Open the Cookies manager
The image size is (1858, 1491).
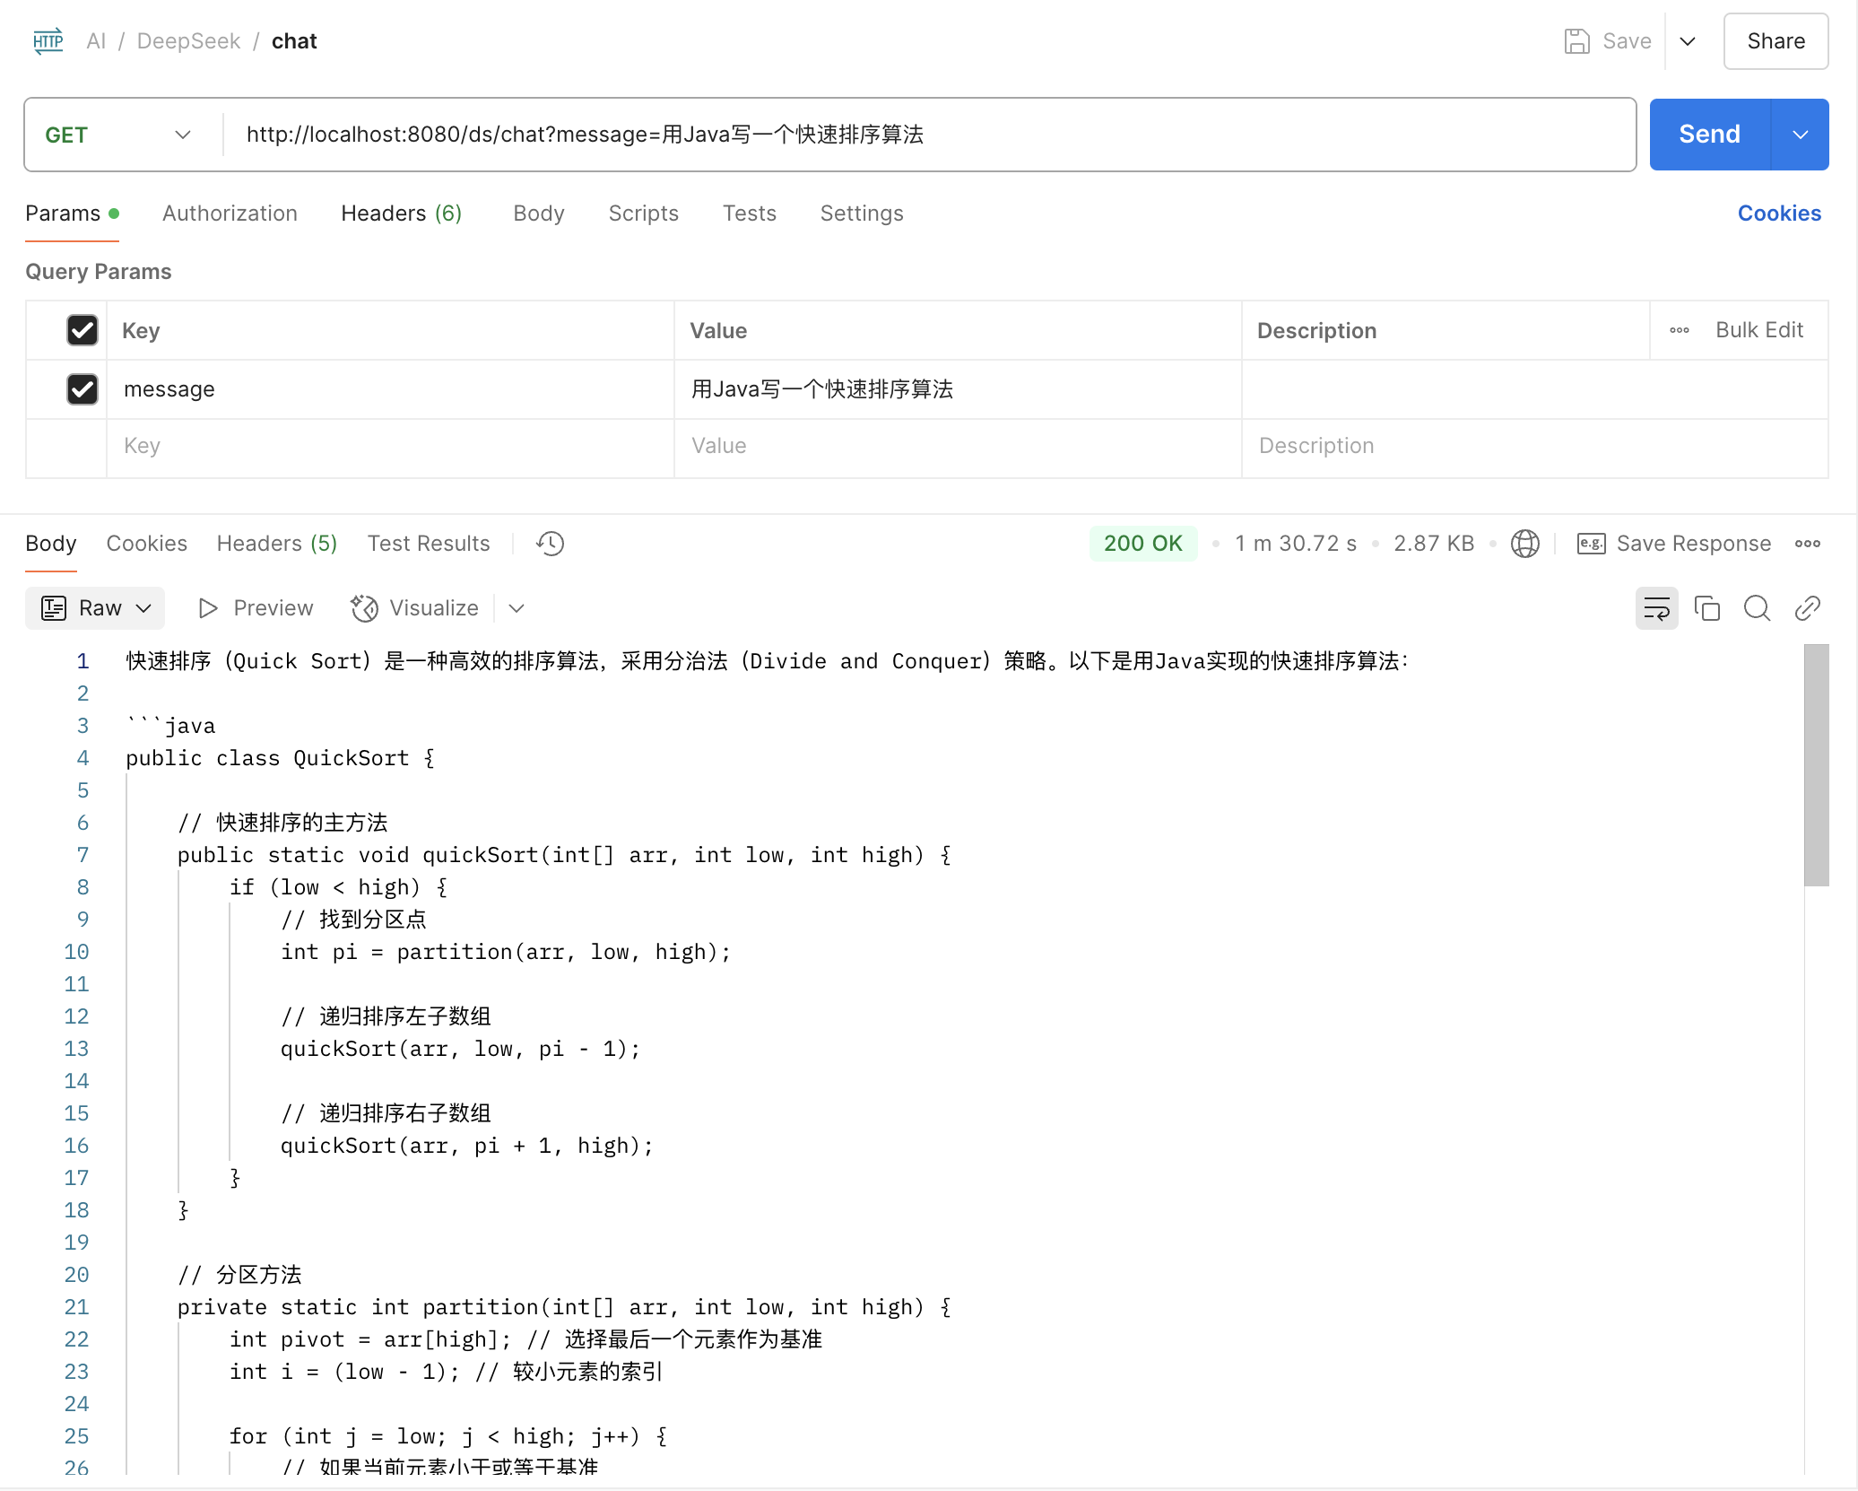click(1778, 213)
